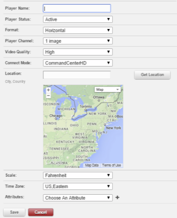Add attribute with the plus icon
Screen dimensions: 177x218
[x=117, y=198]
